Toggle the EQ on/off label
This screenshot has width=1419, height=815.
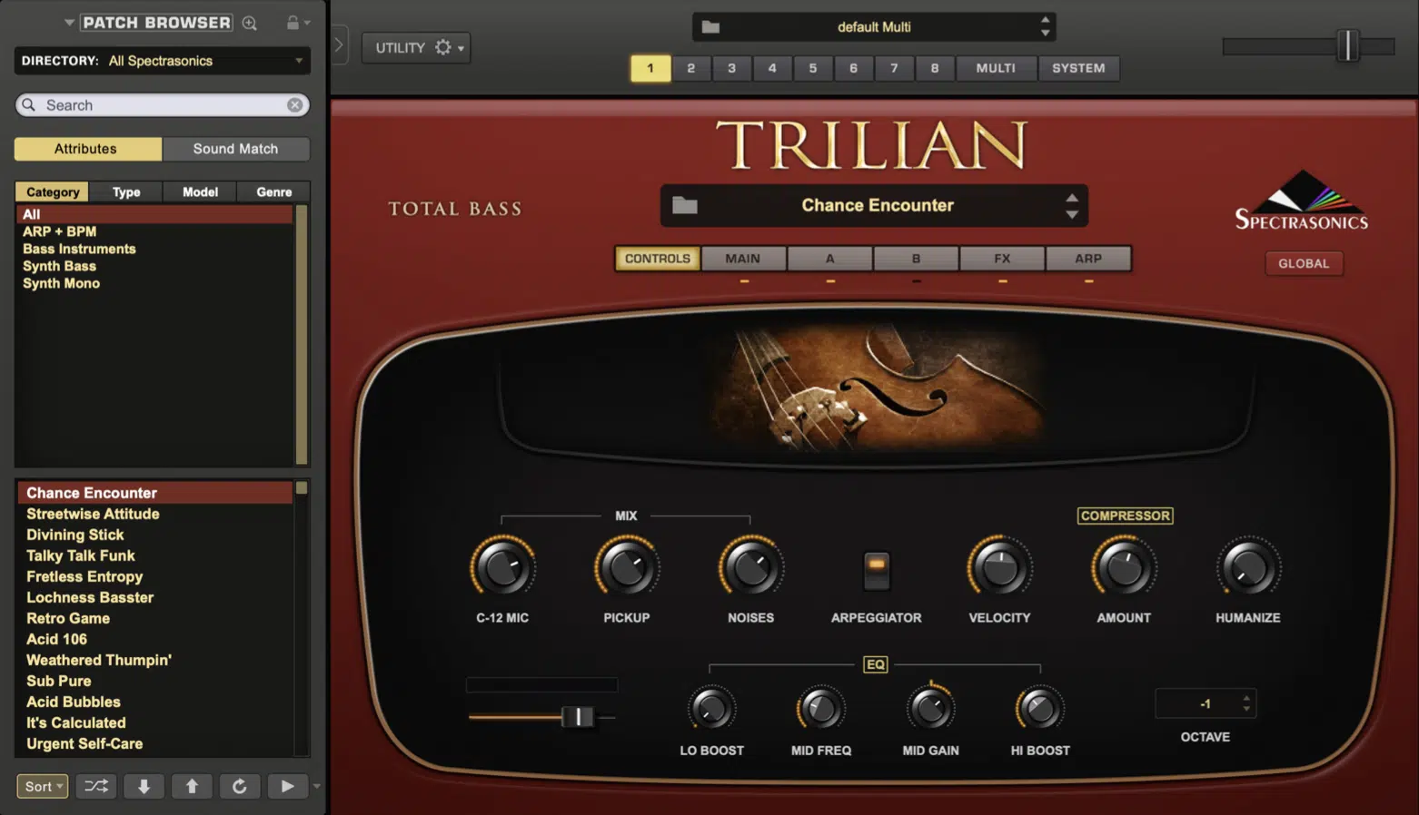pyautogui.click(x=875, y=664)
